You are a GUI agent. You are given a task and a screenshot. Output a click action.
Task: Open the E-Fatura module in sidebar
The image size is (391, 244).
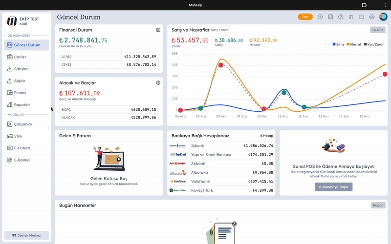tap(22, 148)
